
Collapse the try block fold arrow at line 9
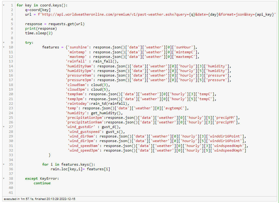tap(4, 43)
